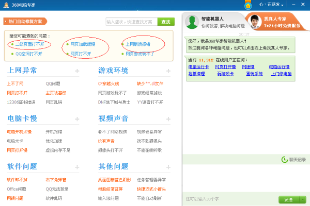Image resolution: width=310 pixels, height=206 pixels.
Task: Click the human expert photo thumbnail
Action: pyautogui.click(x=255, y=22)
